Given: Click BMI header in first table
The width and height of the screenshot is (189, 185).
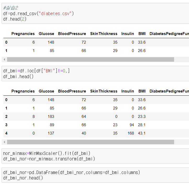Looking at the screenshot, I should [142, 34].
